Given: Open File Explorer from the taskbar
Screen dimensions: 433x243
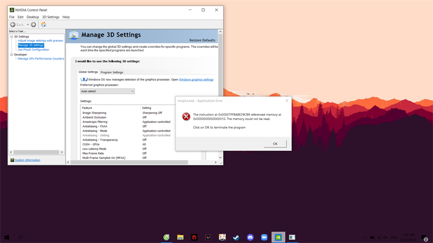Looking at the screenshot, I should [180, 237].
